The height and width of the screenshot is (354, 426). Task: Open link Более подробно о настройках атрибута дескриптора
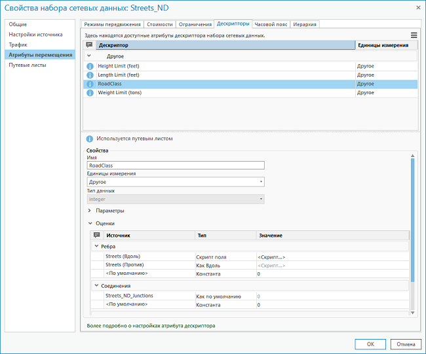click(x=151, y=325)
